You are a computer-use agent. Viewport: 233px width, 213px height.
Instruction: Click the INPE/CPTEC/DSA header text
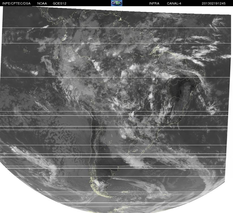tap(16, 3)
